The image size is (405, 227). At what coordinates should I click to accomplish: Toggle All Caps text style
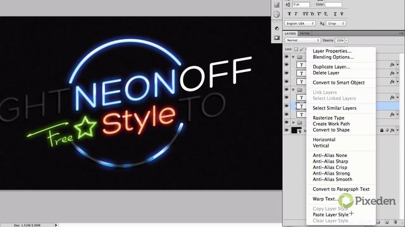[306, 14]
